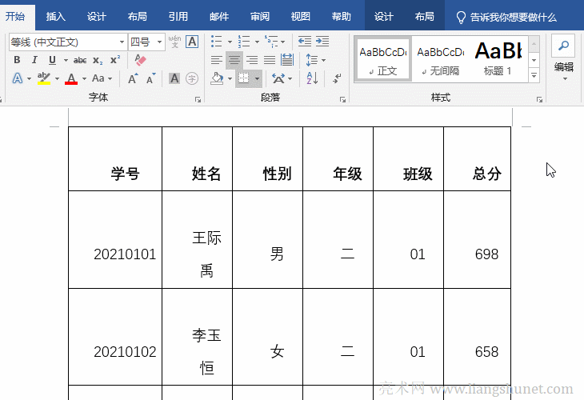
Task: Toggle Italic formatting
Action: (x=34, y=60)
